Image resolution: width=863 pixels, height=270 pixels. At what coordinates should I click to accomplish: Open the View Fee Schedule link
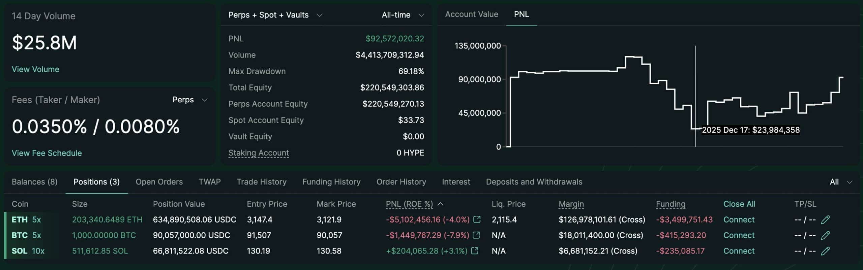coord(47,153)
